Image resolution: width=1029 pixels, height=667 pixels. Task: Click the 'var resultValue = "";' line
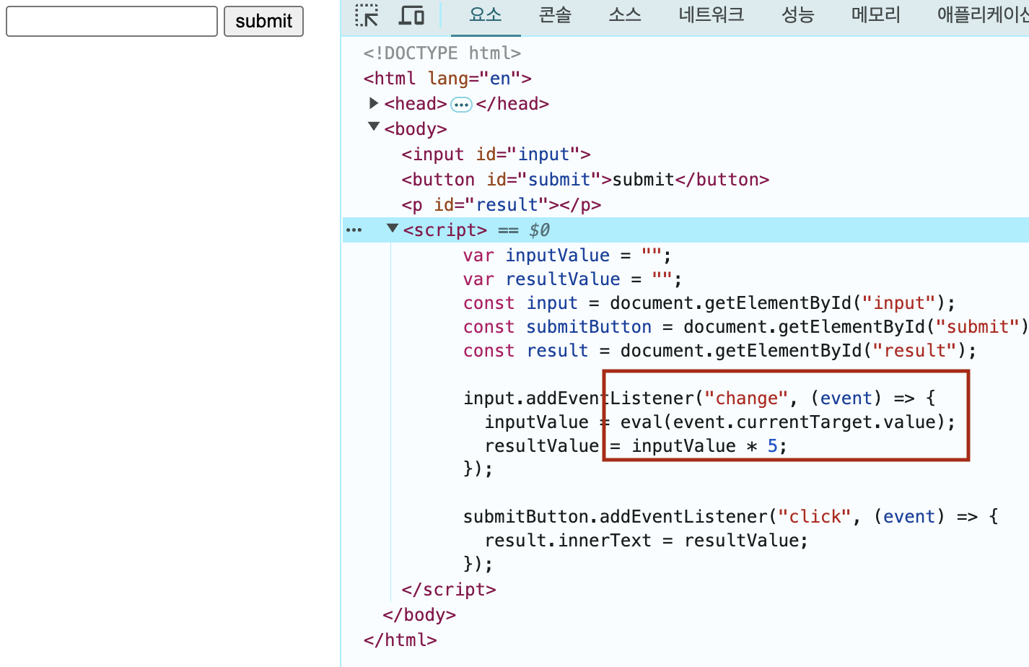(x=572, y=279)
